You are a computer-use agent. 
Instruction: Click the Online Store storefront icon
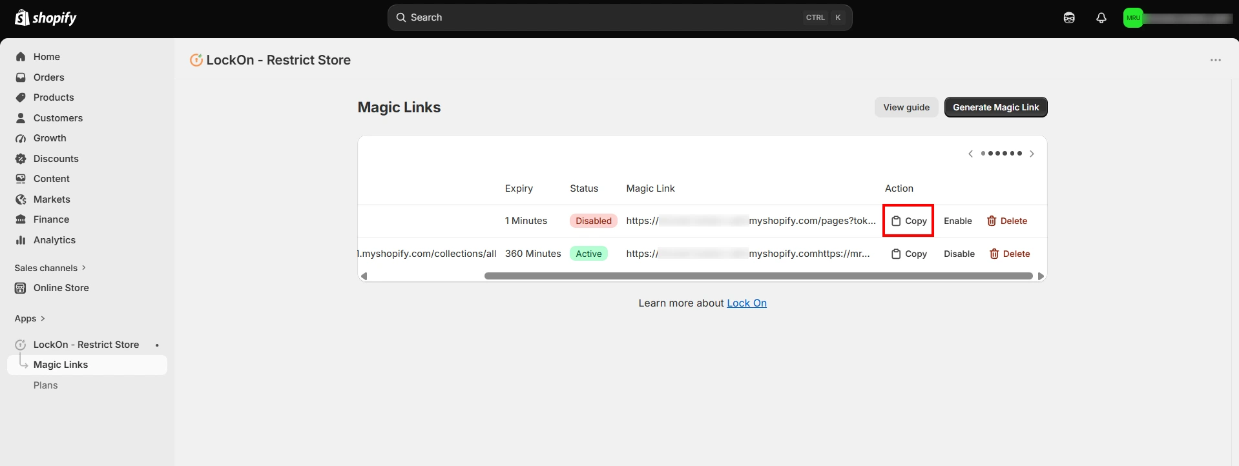(21, 288)
